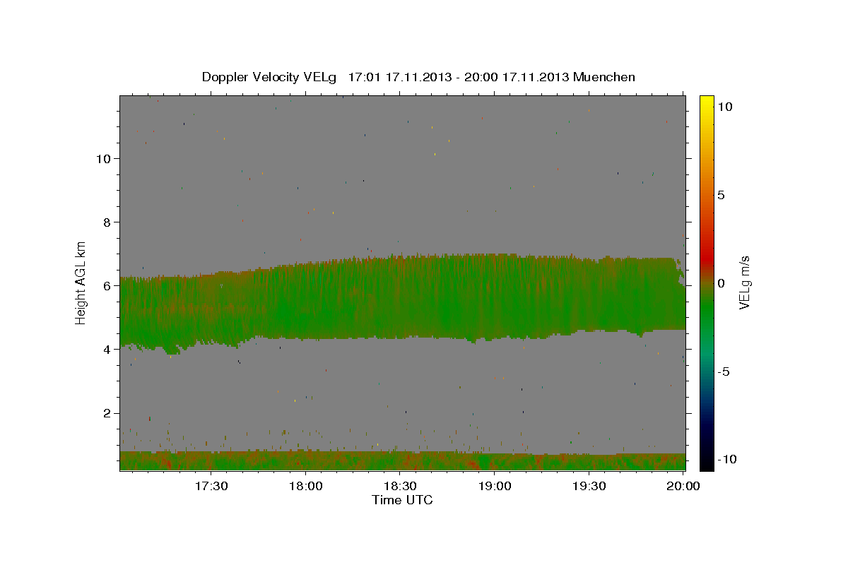Click the colorbar tick label -10
The width and height of the screenshot is (848, 565).
pos(728,459)
